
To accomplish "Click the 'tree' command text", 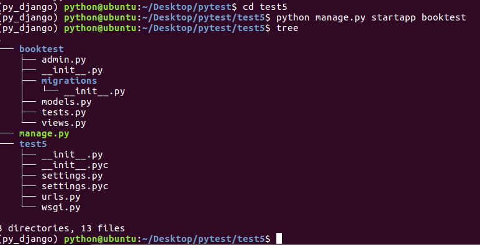I will click(287, 28).
